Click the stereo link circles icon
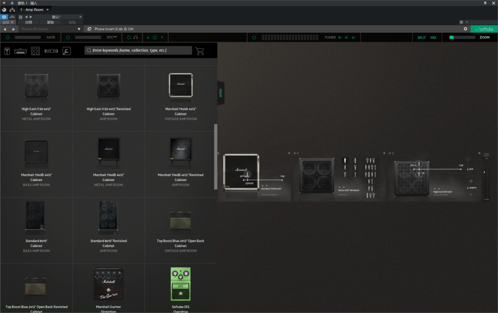 tap(155, 37)
